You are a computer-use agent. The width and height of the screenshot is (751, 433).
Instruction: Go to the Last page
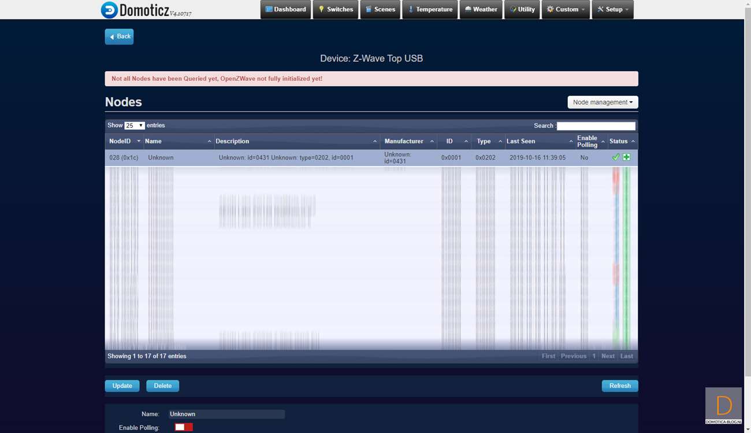(627, 356)
